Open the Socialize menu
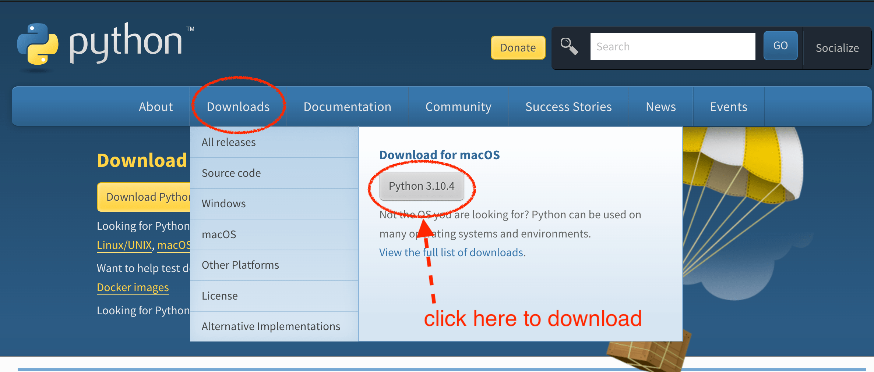This screenshot has height=372, width=874. point(837,48)
